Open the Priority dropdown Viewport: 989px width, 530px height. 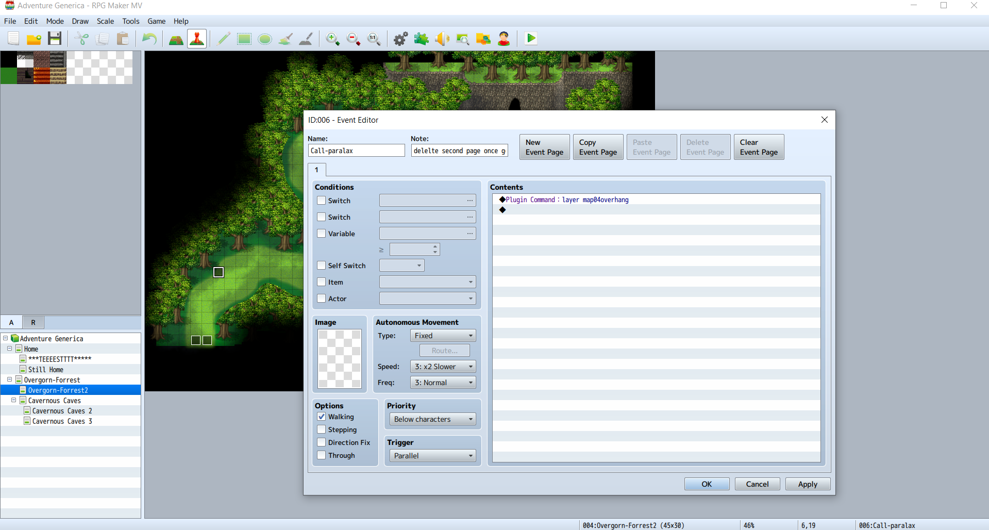tap(433, 419)
